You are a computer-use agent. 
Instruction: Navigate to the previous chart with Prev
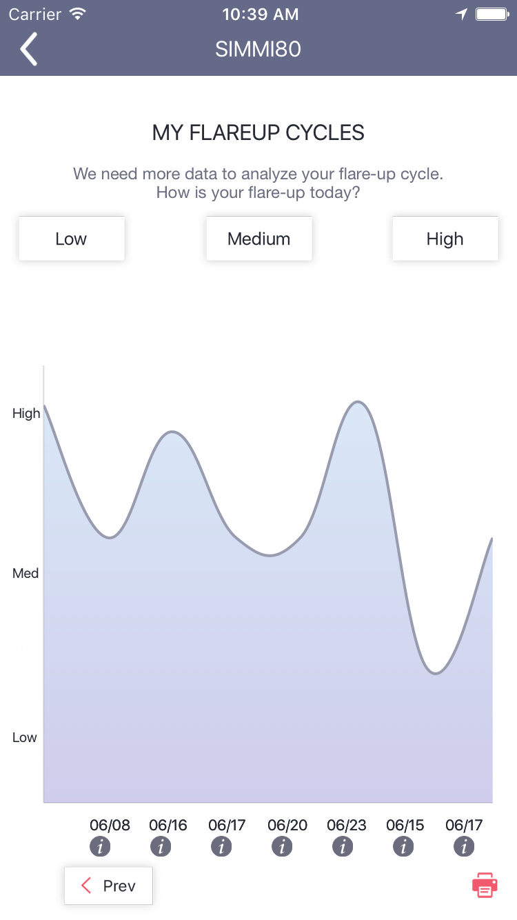[108, 885]
